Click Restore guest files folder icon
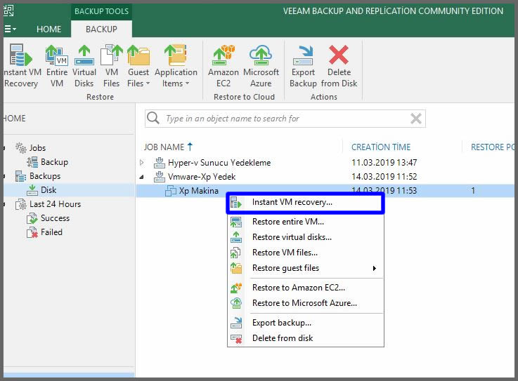 coord(236,268)
